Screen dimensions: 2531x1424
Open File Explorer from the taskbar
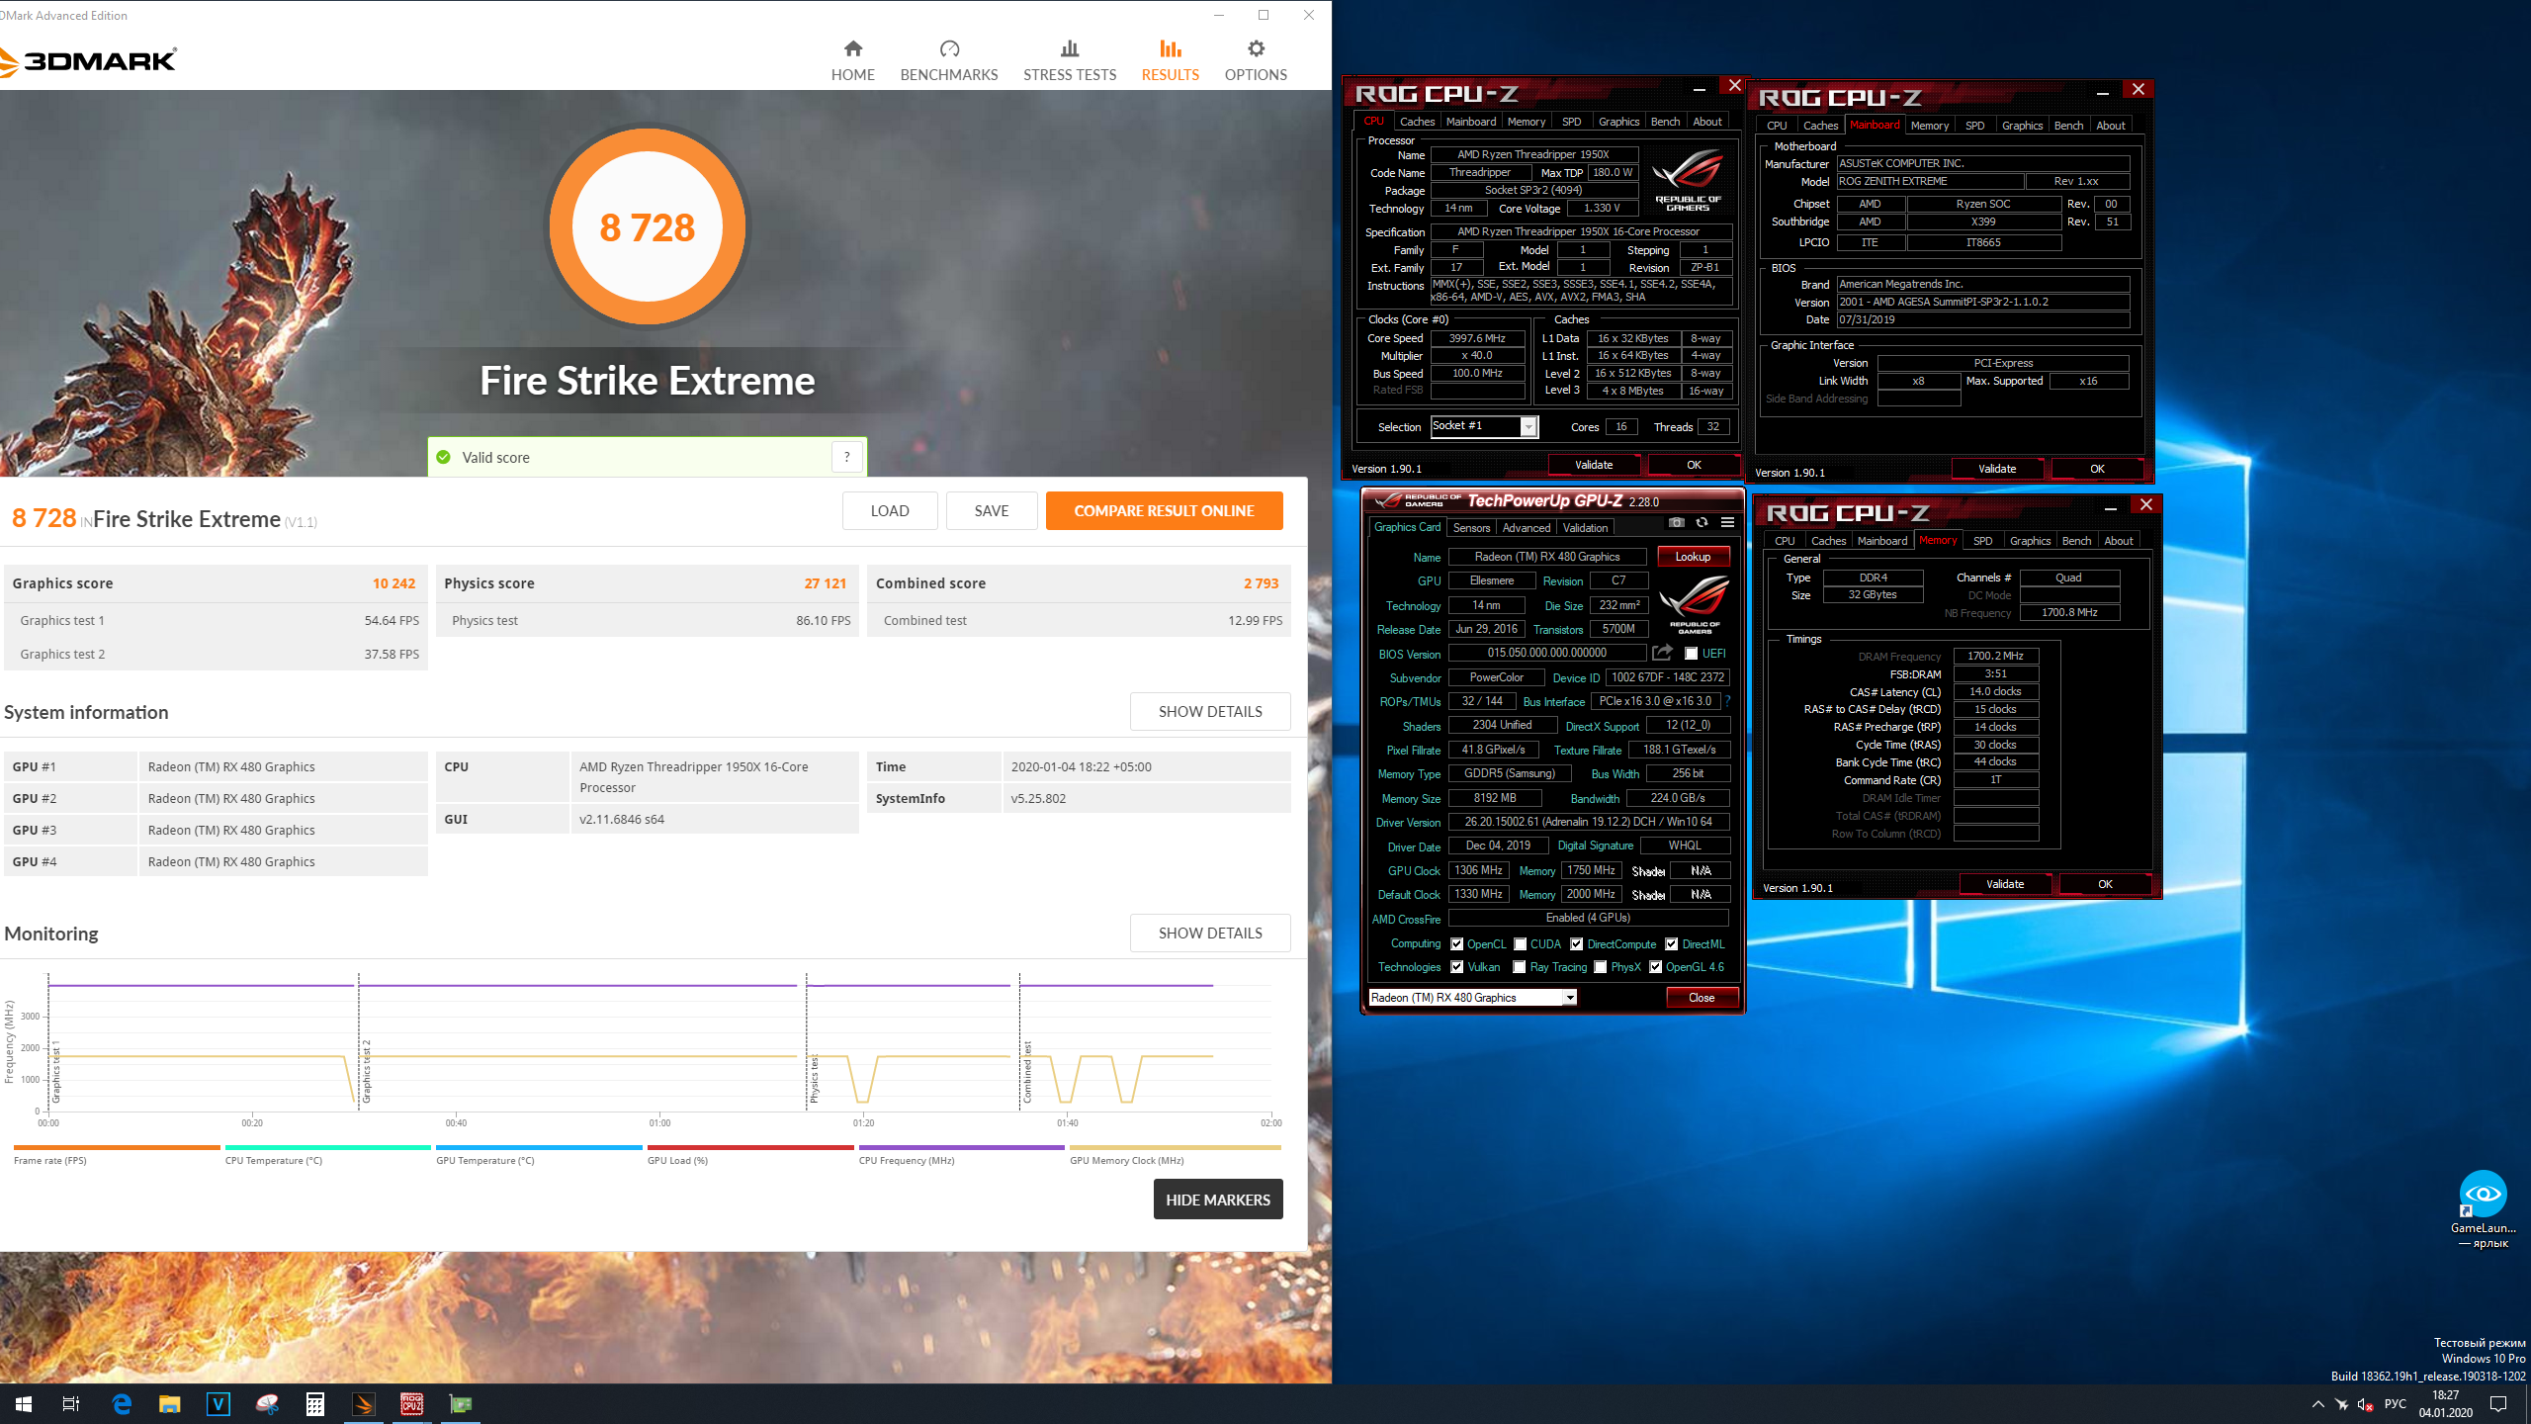coord(170,1403)
